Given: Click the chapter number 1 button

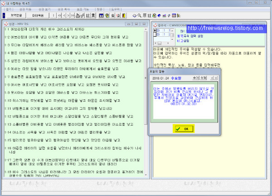Looking at the screenshot, I should [x=53, y=15].
